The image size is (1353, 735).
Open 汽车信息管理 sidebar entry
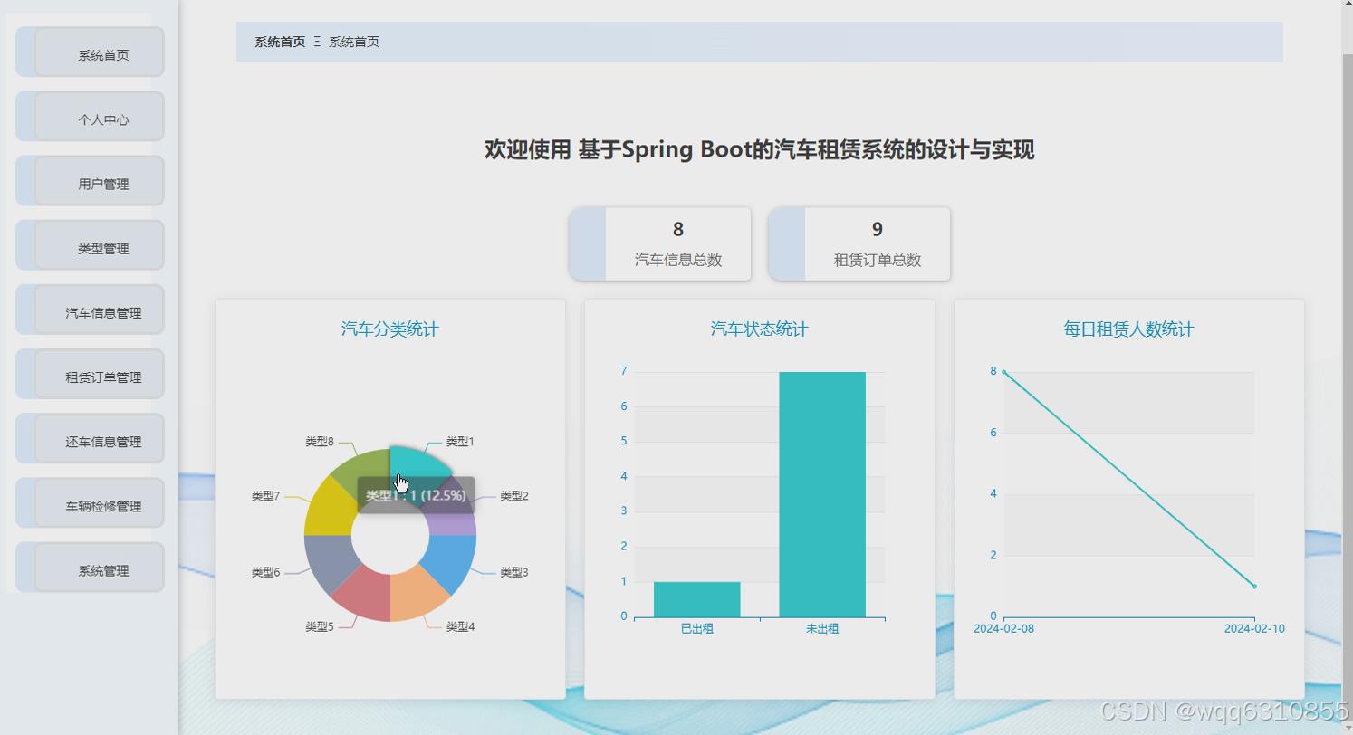[90, 310]
